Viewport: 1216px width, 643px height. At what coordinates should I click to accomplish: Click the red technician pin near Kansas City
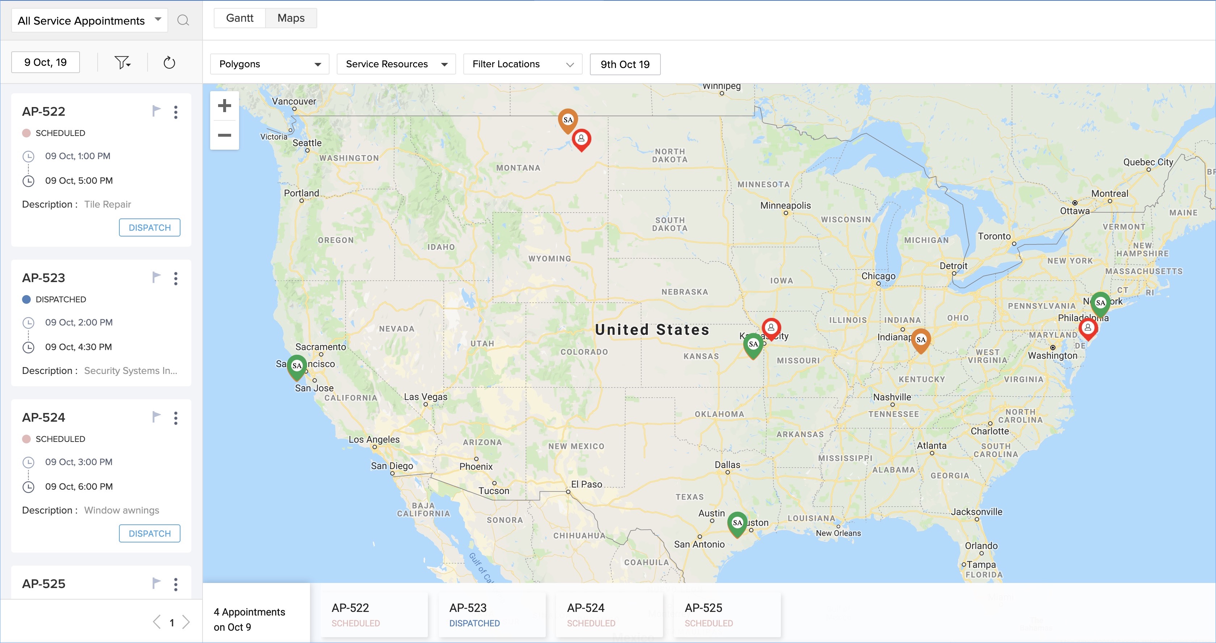coord(771,327)
